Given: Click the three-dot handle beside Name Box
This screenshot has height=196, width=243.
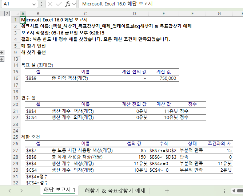Looking at the screenshot, I should (x=42, y=4).
